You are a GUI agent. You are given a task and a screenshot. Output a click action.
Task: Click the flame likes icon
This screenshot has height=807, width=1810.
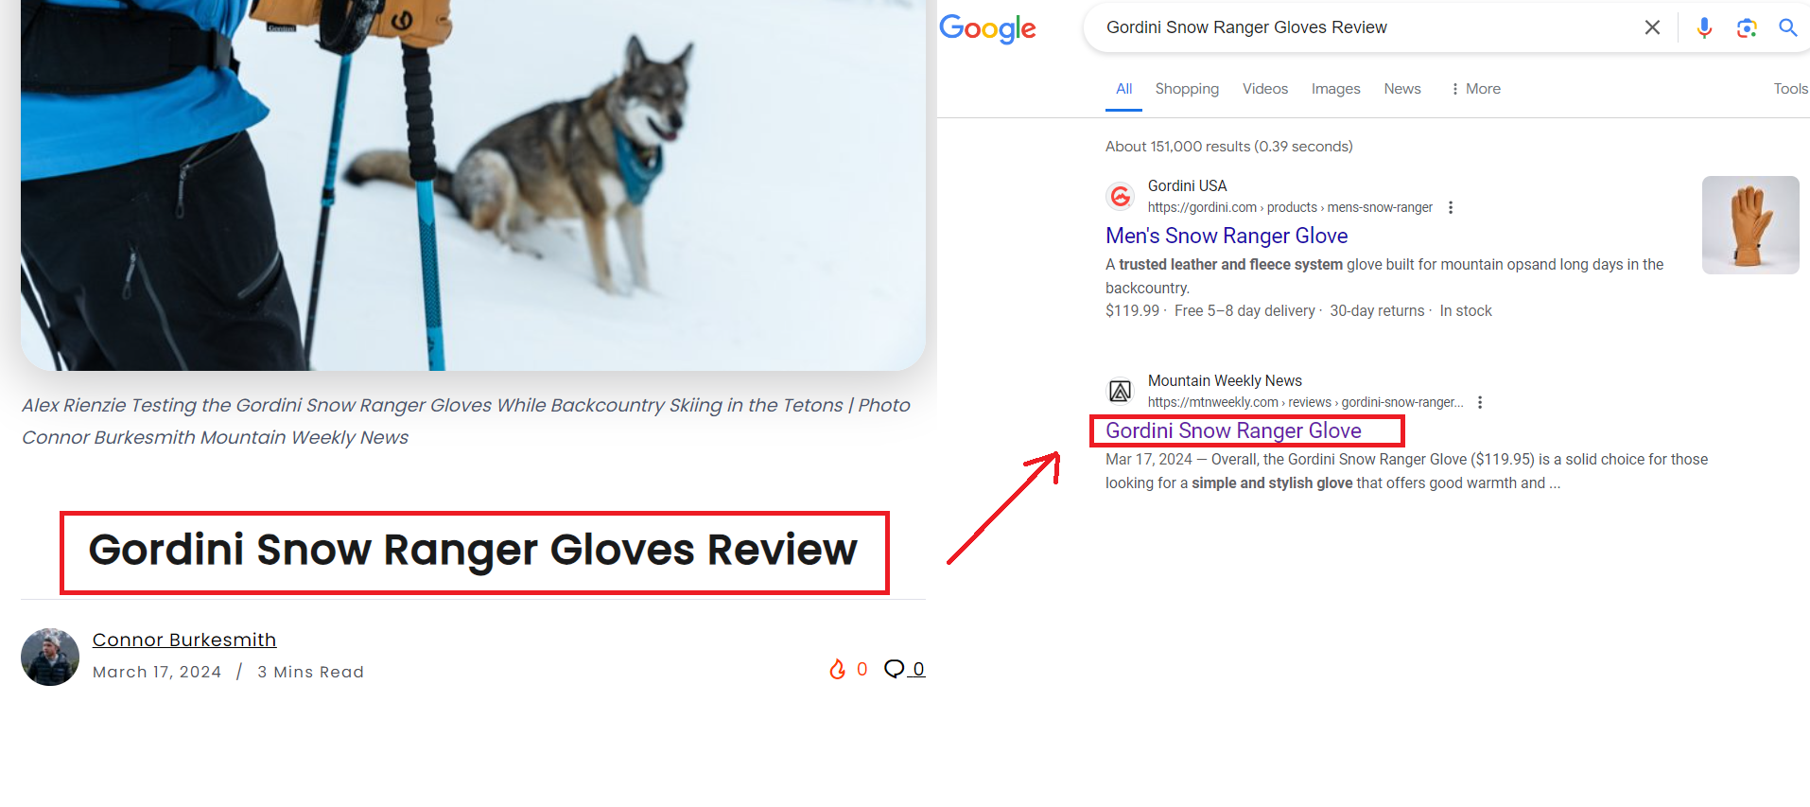(837, 669)
